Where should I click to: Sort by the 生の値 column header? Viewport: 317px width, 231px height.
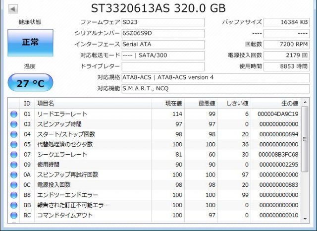click(x=276, y=104)
